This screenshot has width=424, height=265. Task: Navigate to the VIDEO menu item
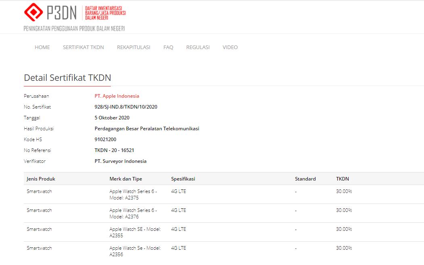230,47
